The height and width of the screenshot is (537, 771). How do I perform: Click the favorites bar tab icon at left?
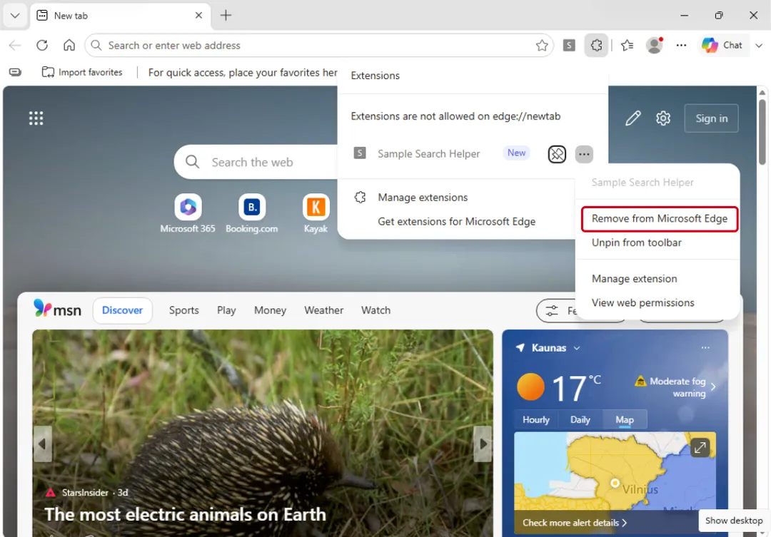click(x=15, y=72)
